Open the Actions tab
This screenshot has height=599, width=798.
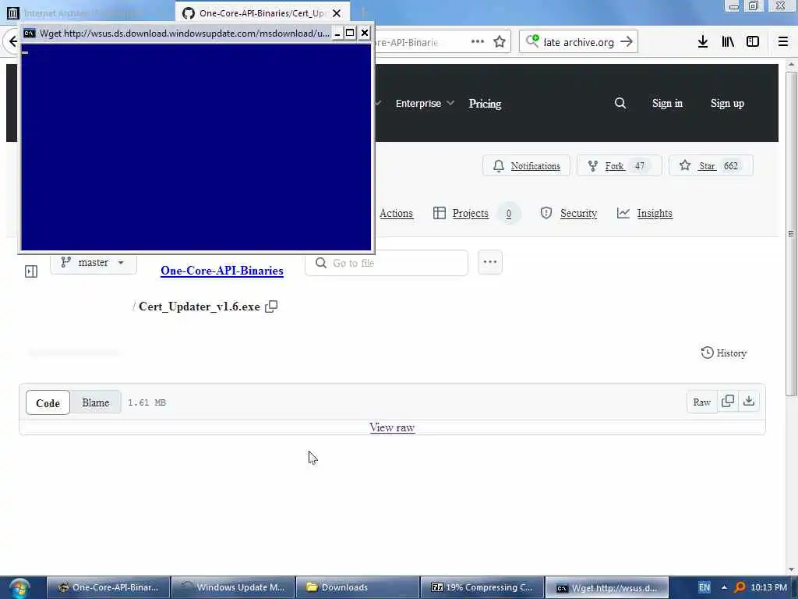pos(396,214)
